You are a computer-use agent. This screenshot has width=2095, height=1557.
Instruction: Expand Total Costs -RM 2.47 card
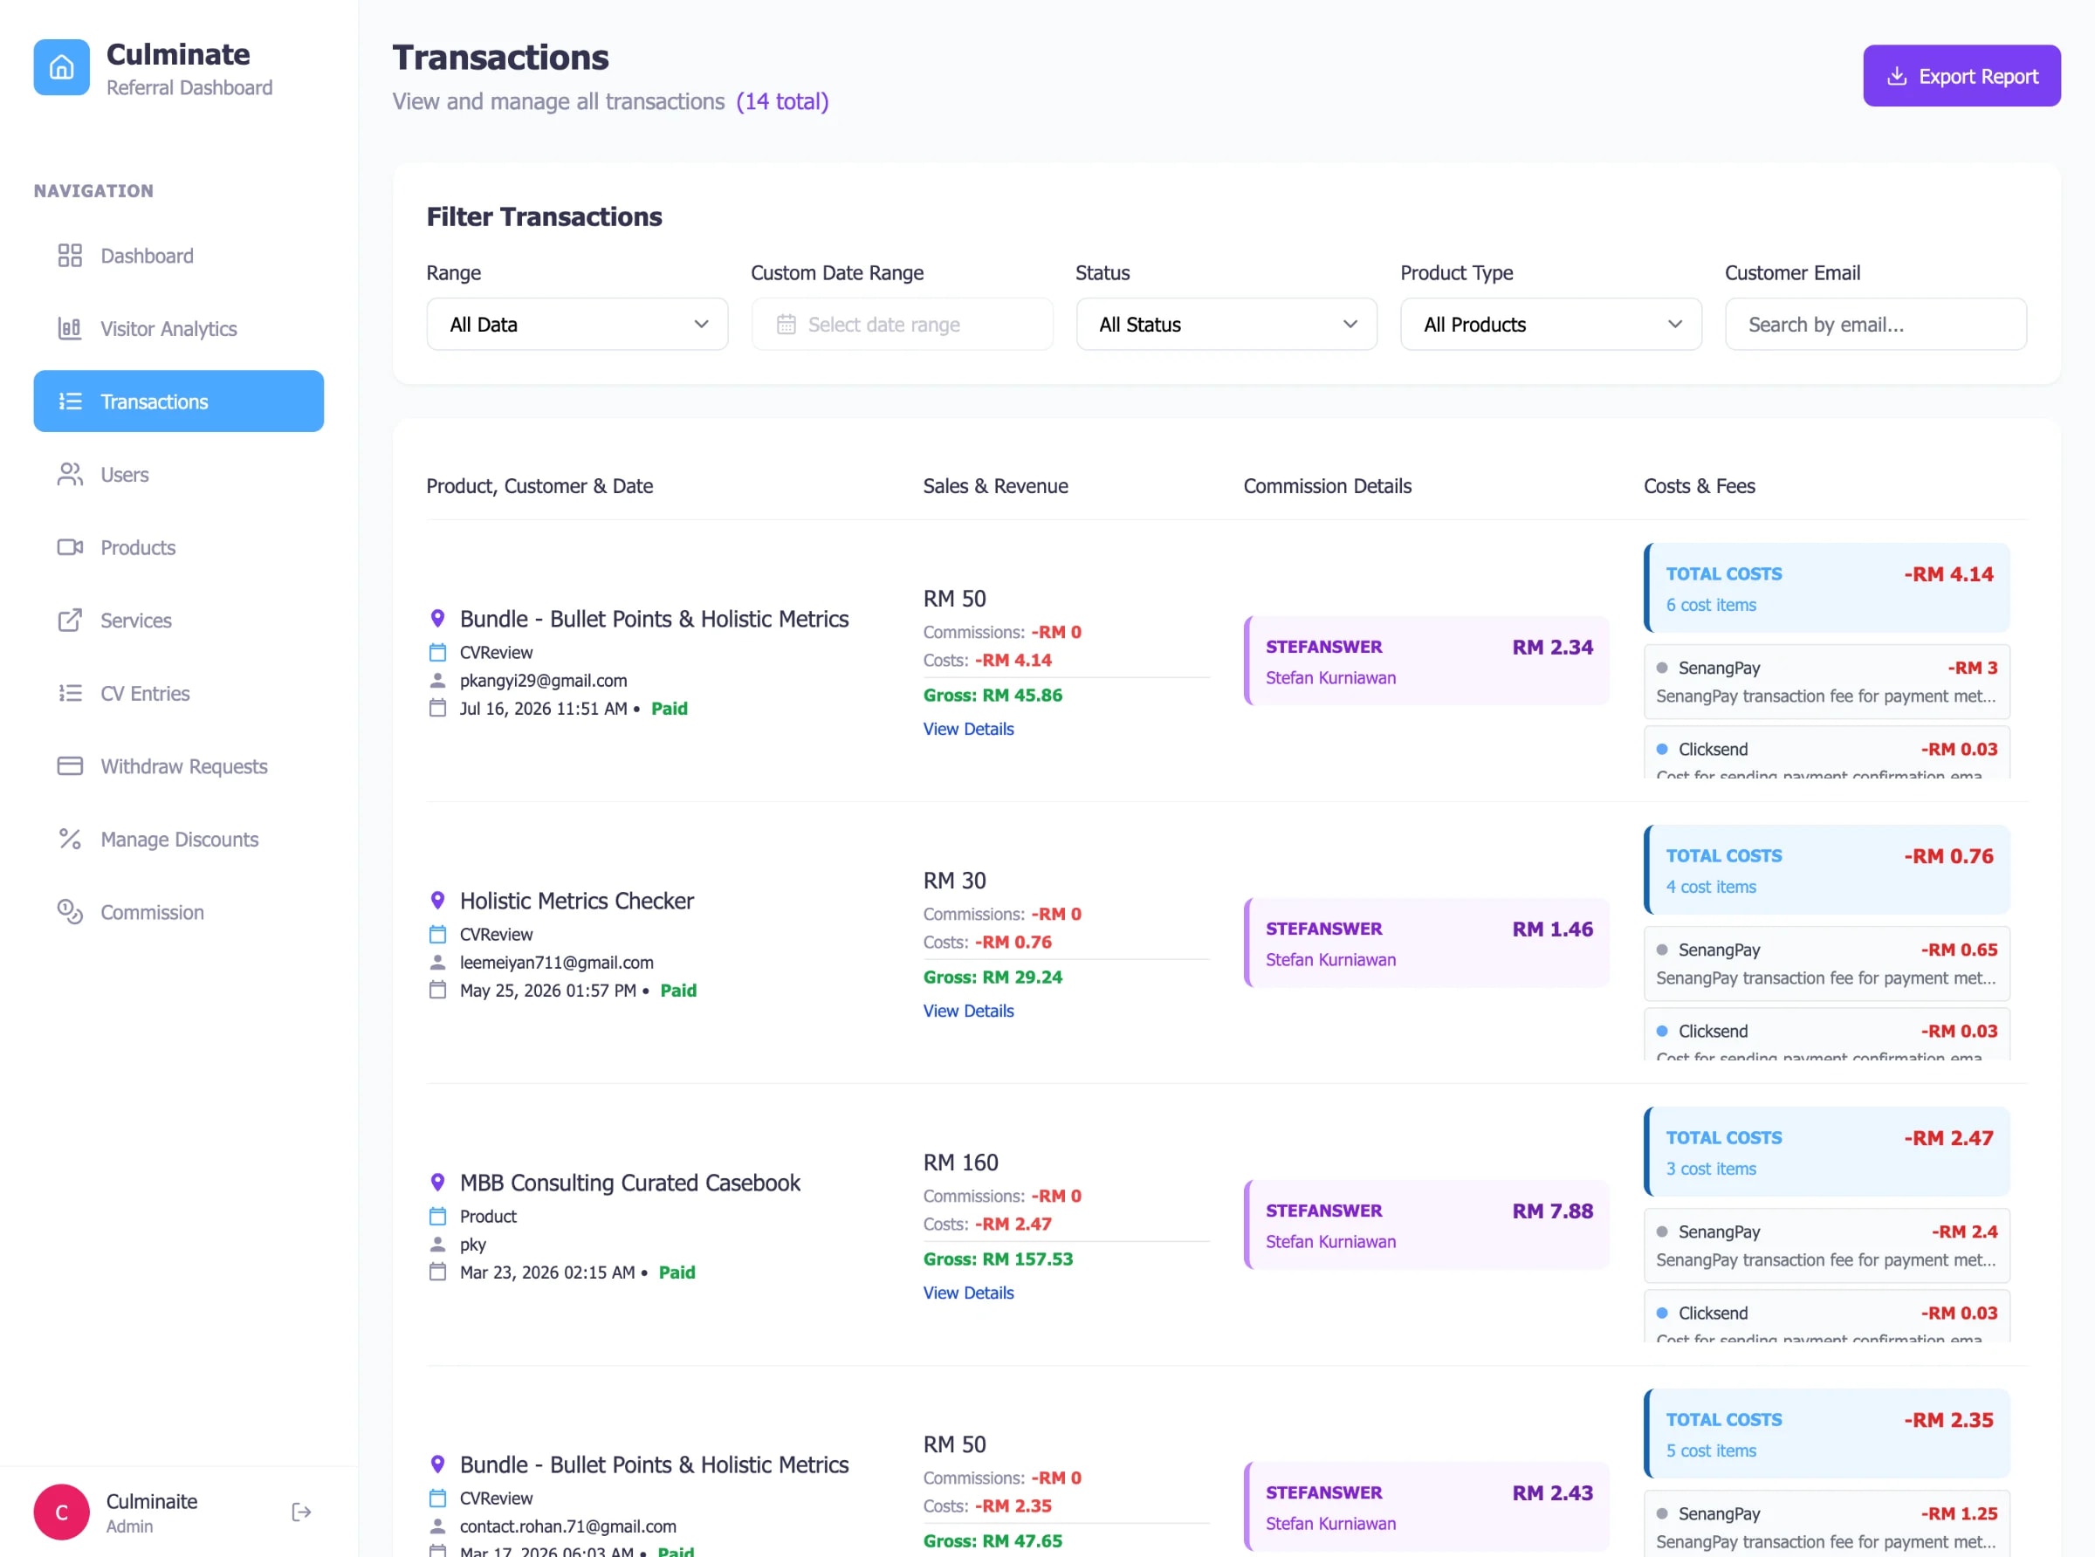[1826, 1152]
